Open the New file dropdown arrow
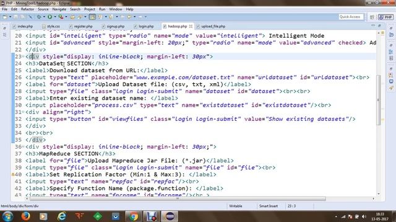 coord(11,17)
